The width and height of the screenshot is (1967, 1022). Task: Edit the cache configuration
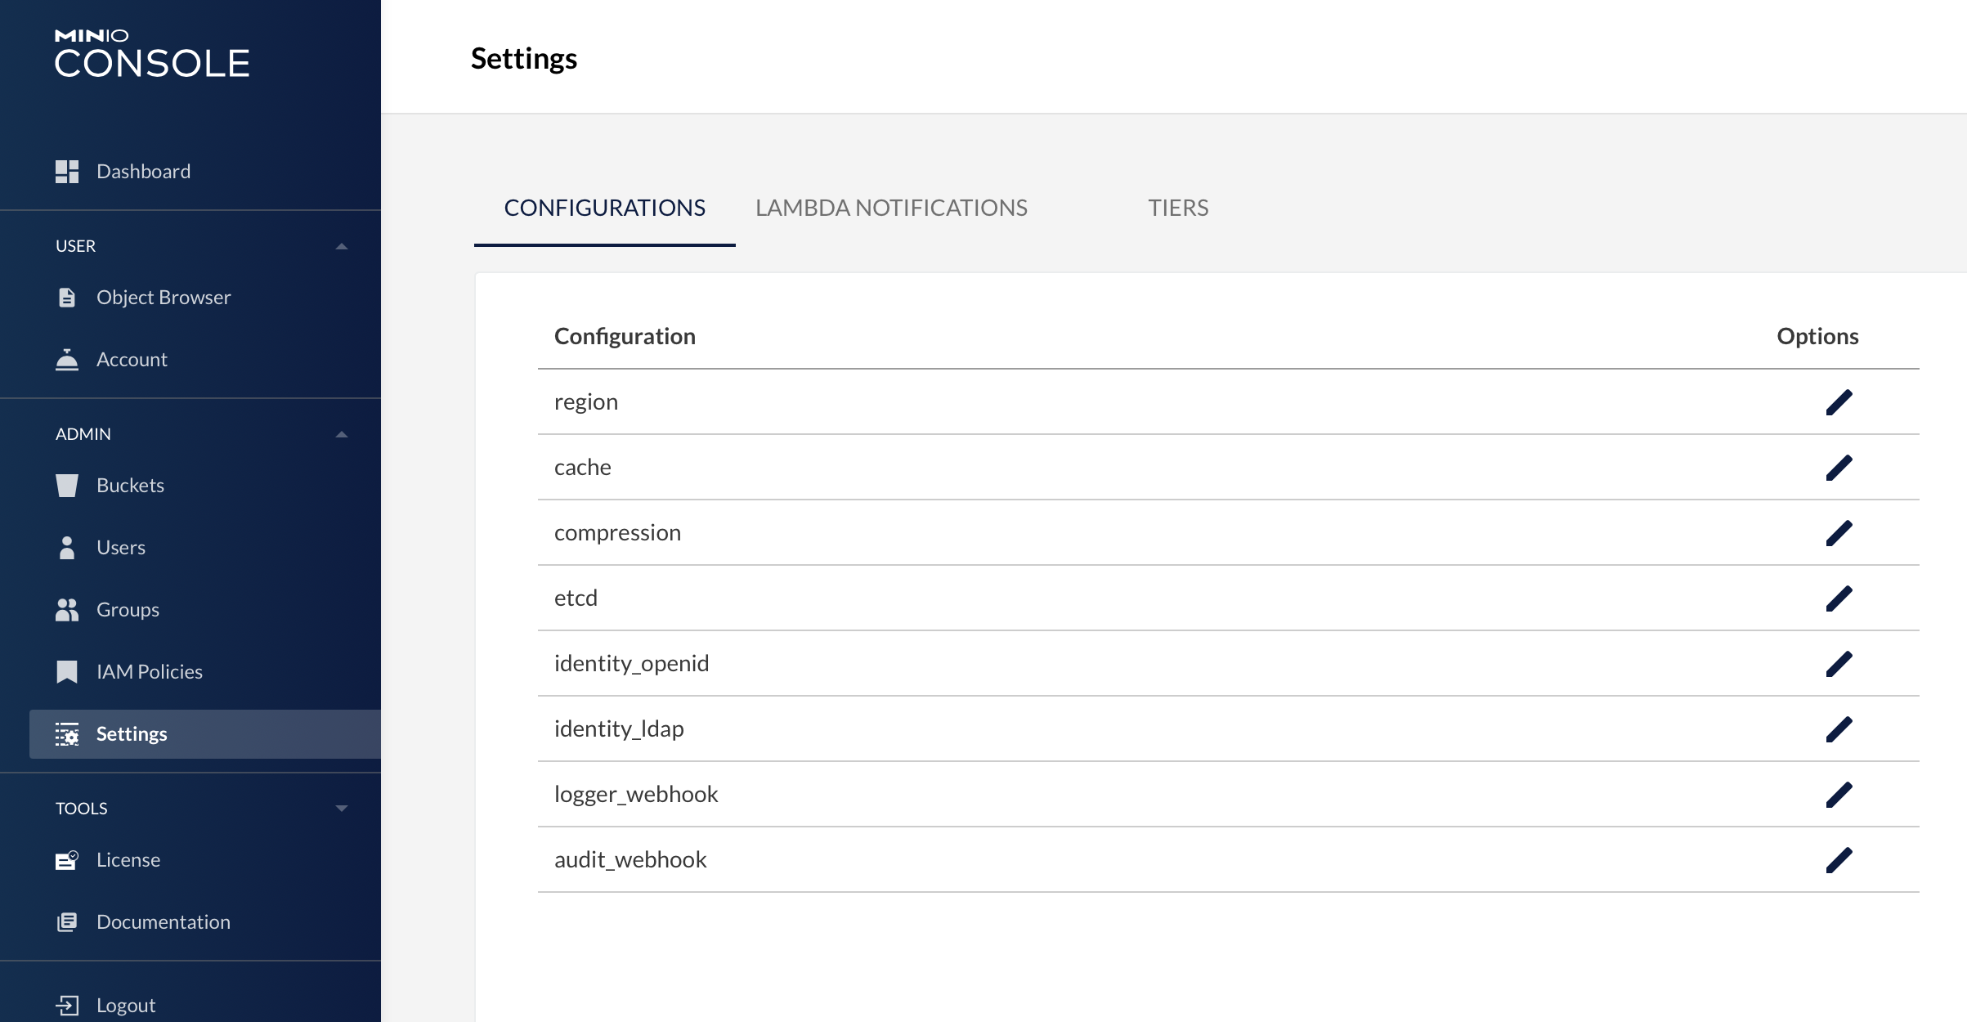click(x=1839, y=468)
